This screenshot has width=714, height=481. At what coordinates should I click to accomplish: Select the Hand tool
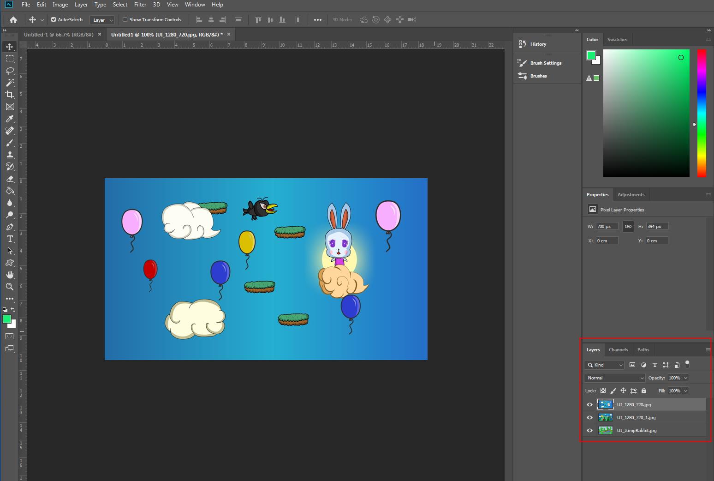(x=10, y=275)
